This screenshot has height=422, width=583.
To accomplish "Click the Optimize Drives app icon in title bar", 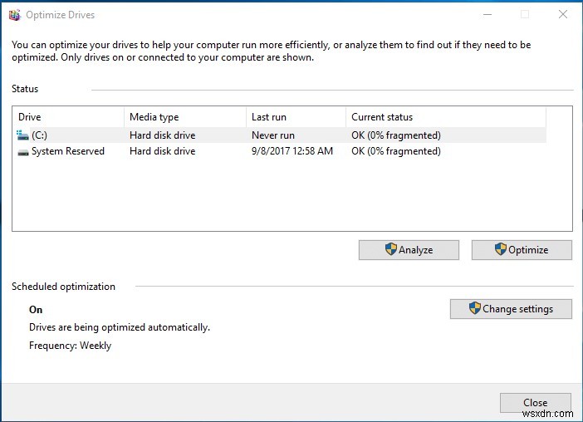I will tap(14, 15).
